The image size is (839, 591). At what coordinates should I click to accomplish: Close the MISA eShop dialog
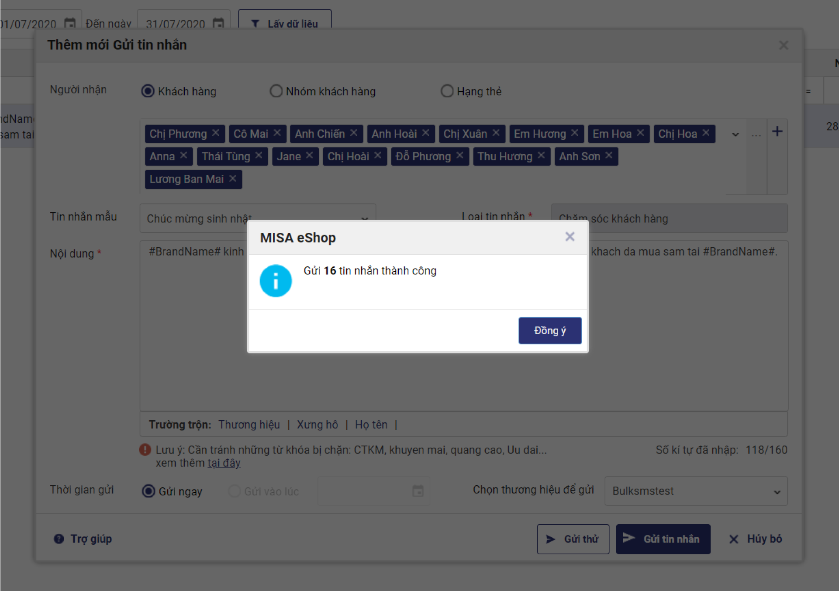point(570,237)
